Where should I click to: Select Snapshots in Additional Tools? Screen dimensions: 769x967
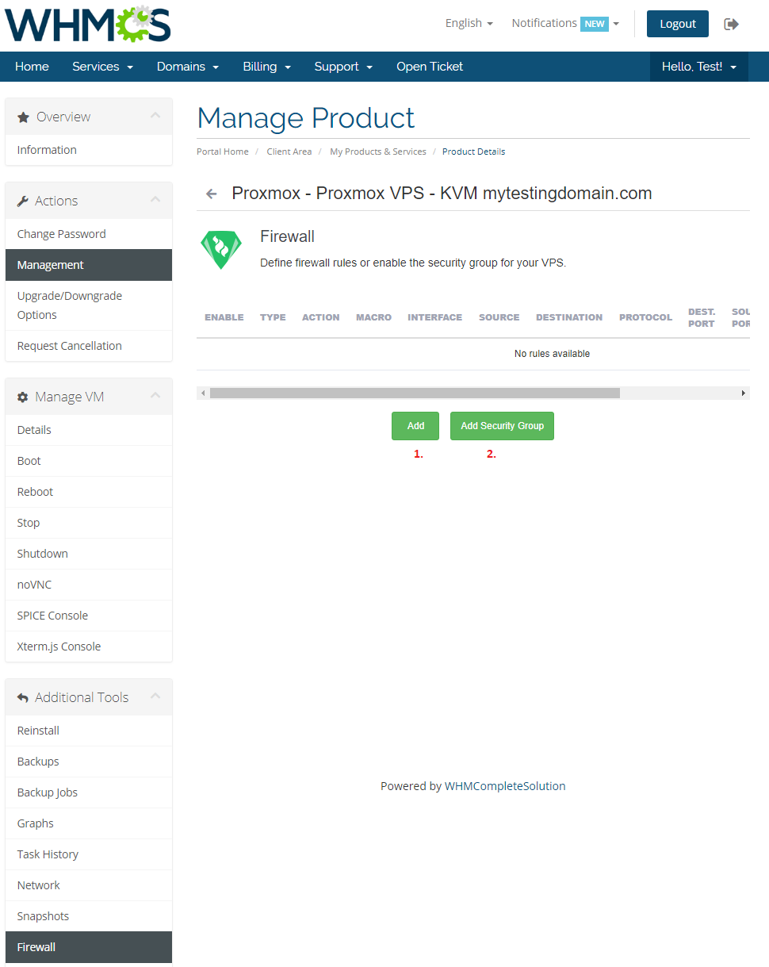coord(89,916)
